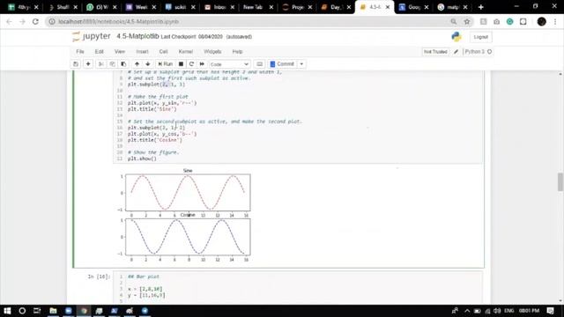564x317 pixels.
Task: Open the Edit menu
Action: pos(100,52)
